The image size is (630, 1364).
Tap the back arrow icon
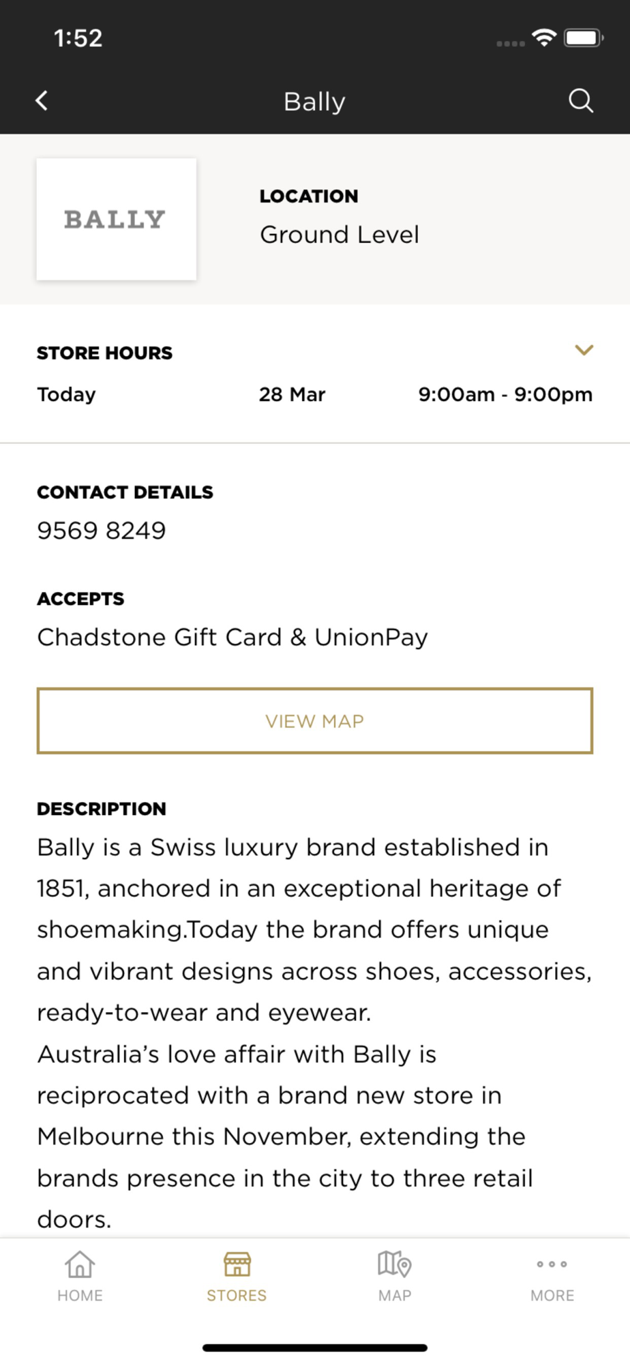tap(42, 101)
